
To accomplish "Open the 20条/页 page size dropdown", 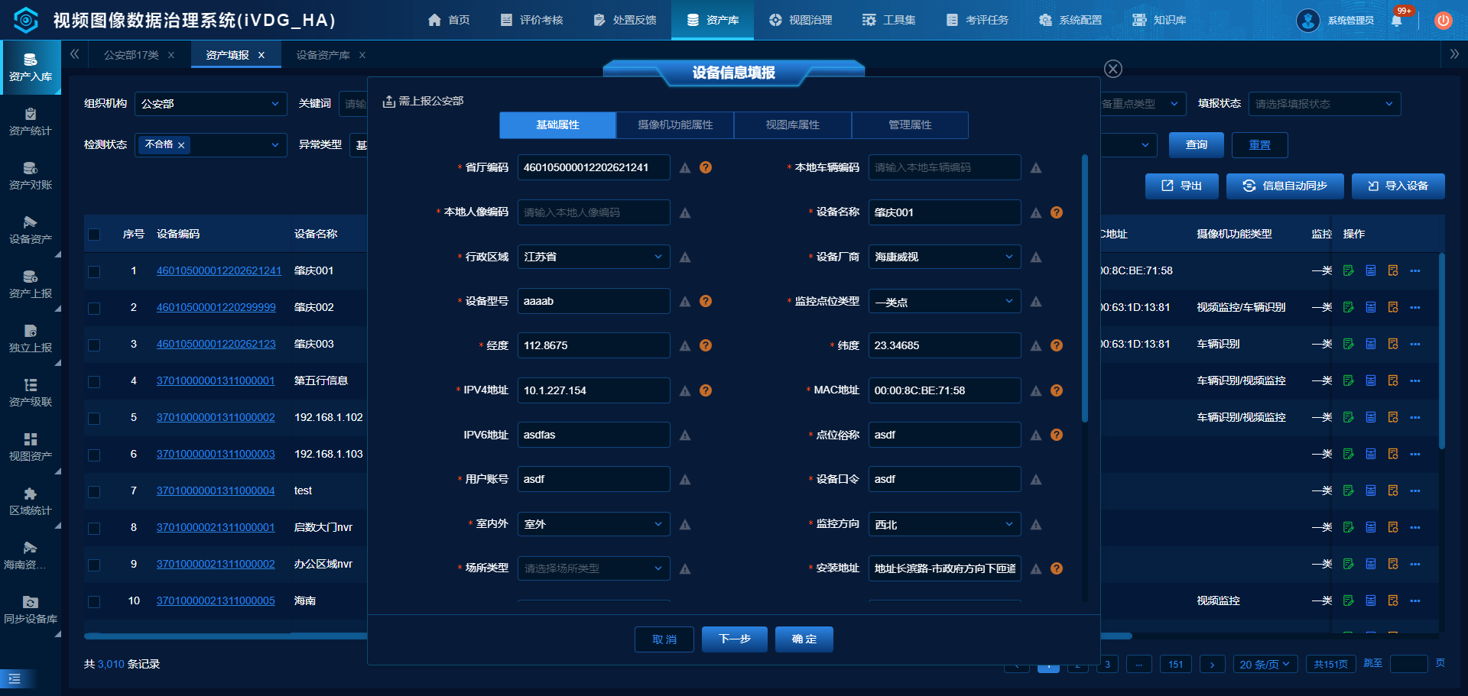I will (x=1265, y=664).
